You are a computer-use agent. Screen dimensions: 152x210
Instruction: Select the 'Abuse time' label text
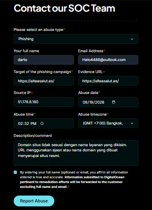(x=24, y=114)
